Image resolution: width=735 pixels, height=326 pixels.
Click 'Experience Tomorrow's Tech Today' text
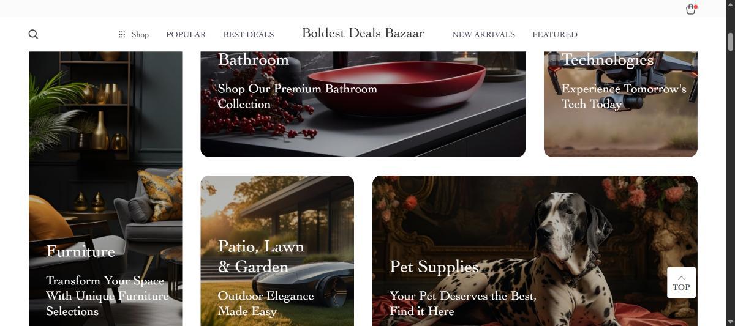coord(624,96)
